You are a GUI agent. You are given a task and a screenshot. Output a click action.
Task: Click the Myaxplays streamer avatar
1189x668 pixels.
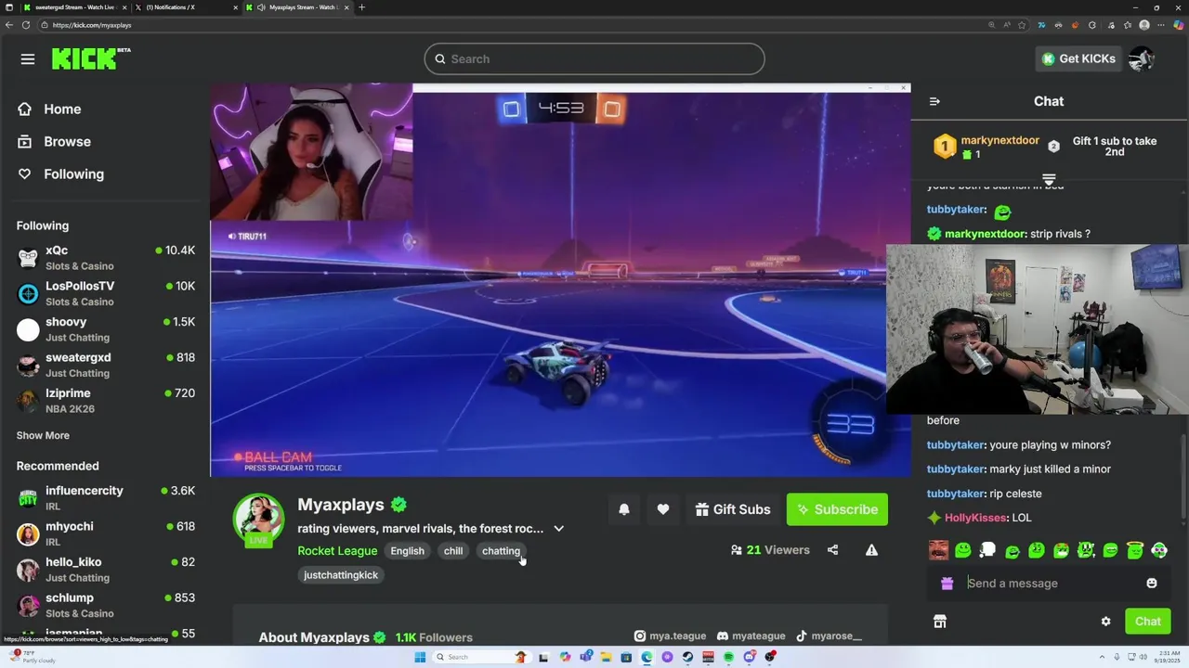(258, 520)
